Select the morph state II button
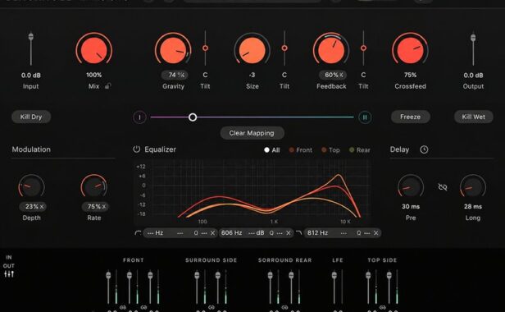 point(365,117)
